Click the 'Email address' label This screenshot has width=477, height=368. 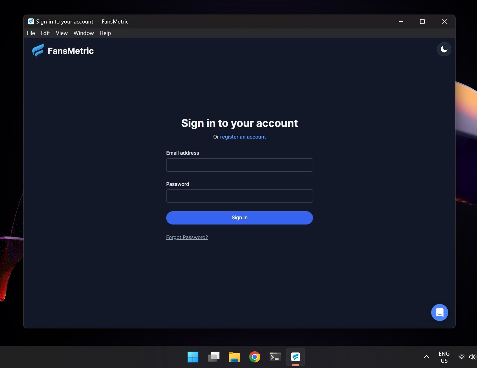coord(183,153)
